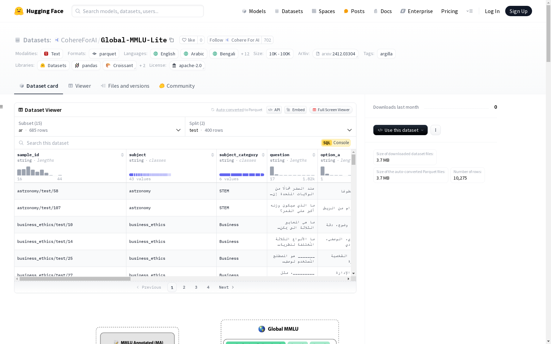Click the table's vertical scrollbar thumb
Viewport: 551px width, 344px height.
[x=353, y=160]
